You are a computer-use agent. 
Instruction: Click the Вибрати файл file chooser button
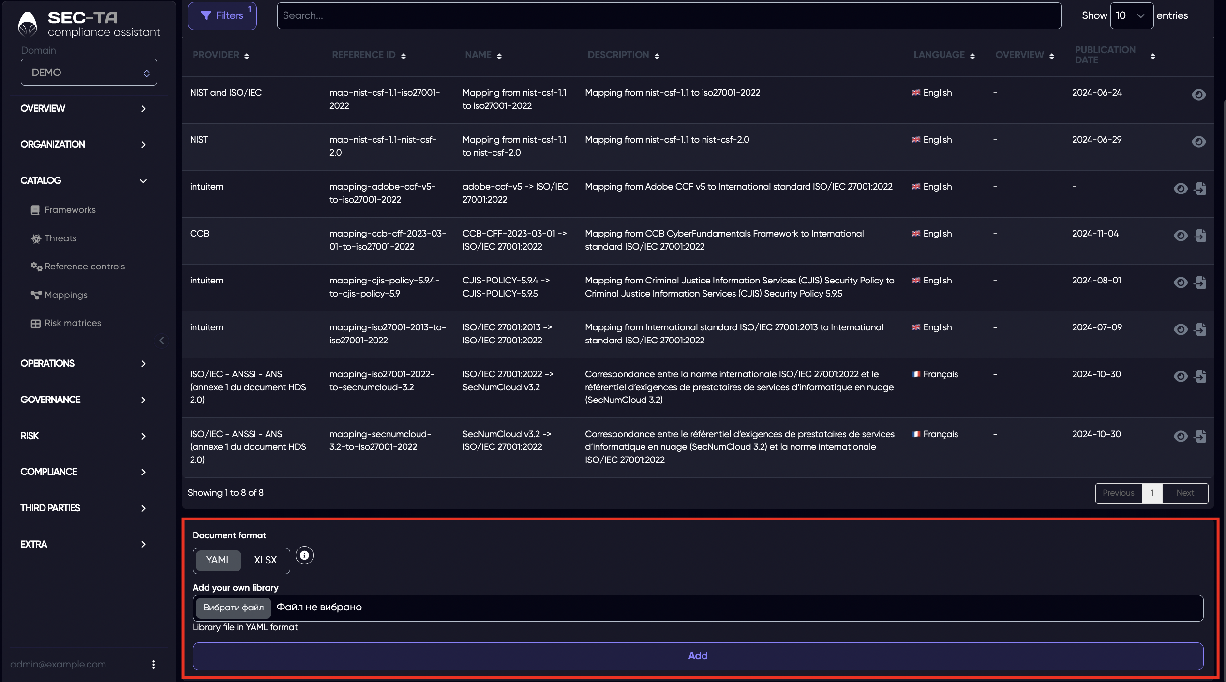tap(233, 608)
